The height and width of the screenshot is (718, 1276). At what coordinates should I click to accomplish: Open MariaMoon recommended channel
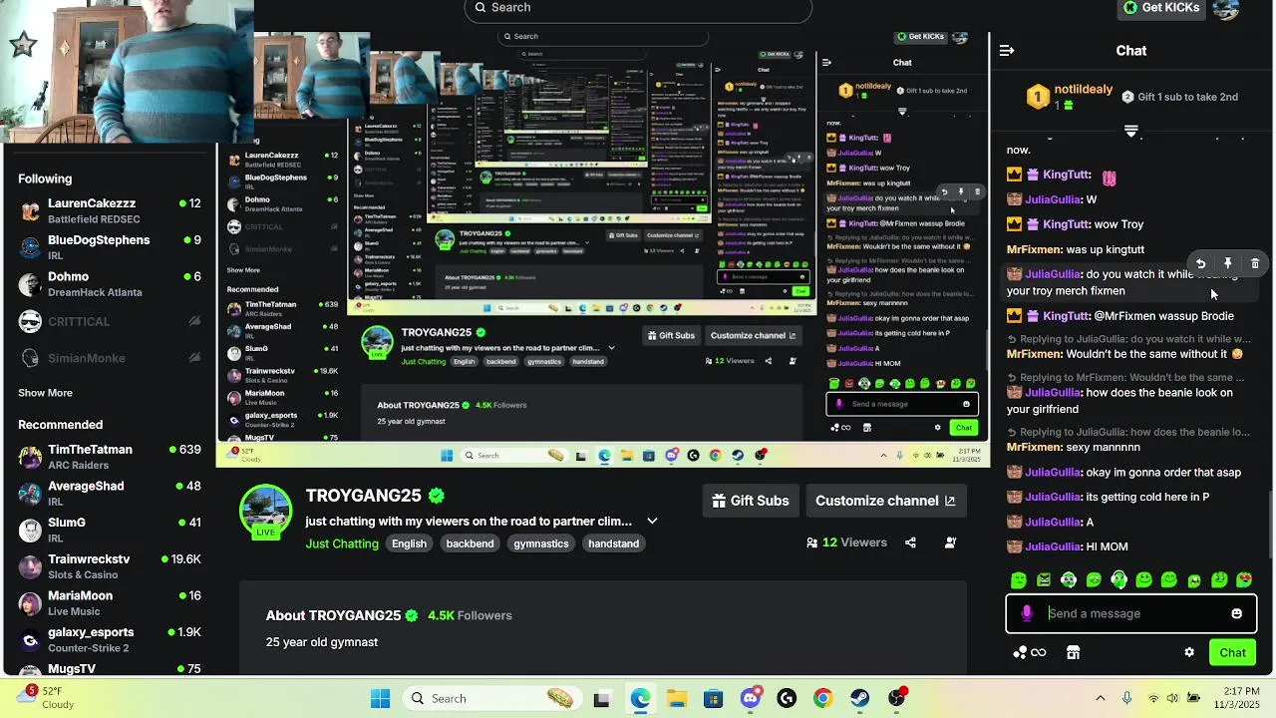(110, 603)
